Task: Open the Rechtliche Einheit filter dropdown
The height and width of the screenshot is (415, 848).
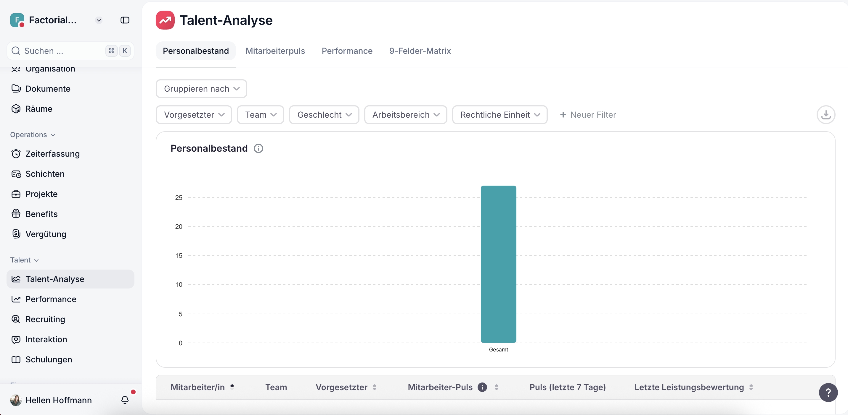Action: pos(500,115)
